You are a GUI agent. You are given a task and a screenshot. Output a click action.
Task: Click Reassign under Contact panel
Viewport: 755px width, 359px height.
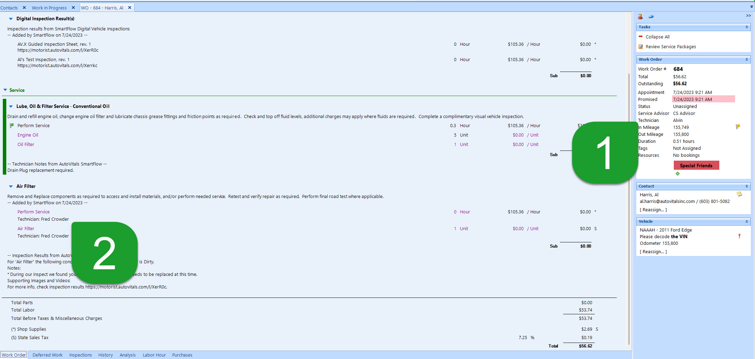tap(653, 210)
